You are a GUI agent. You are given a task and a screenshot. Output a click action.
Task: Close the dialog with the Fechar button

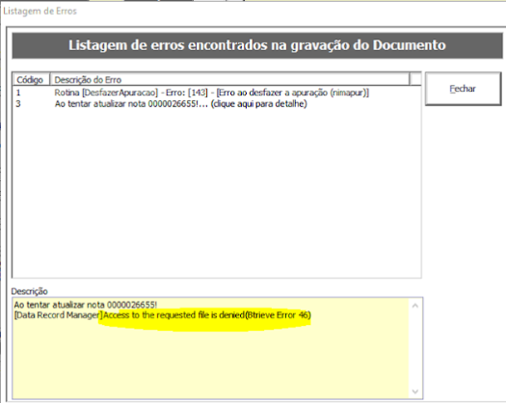(463, 89)
